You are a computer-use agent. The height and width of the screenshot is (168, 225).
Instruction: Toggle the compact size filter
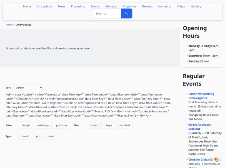tap(94, 125)
